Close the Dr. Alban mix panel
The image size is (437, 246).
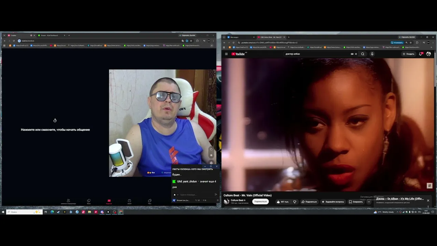[428, 201]
